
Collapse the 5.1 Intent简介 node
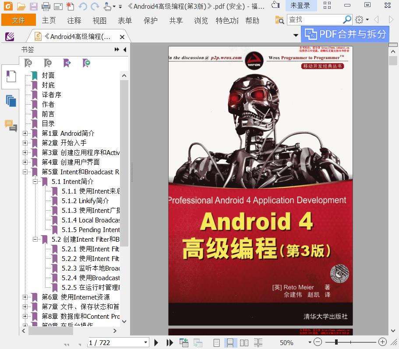tap(35, 182)
